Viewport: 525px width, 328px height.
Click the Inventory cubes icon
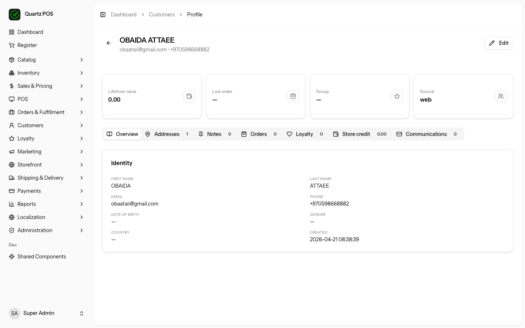pyautogui.click(x=12, y=73)
